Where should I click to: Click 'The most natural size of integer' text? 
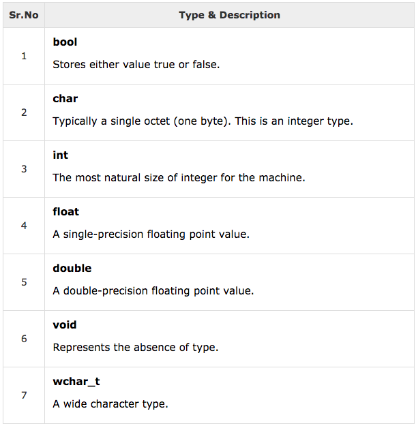[179, 179]
